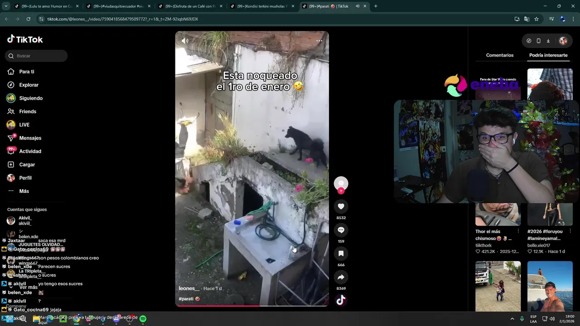
Task: Open Spotify from the taskbar
Action: pyautogui.click(x=143, y=319)
